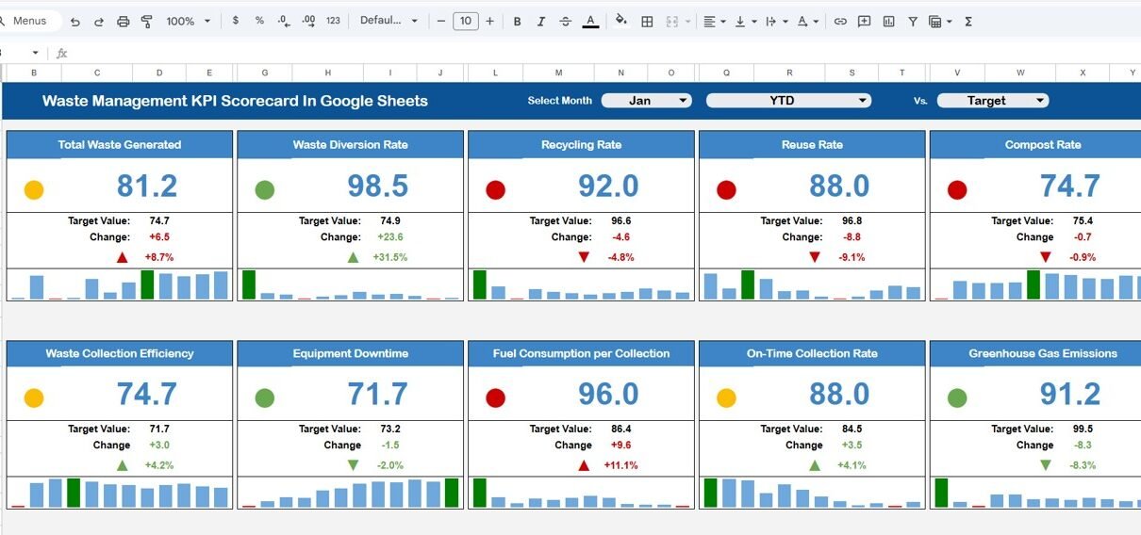Open the zoom 100% dropdown

click(x=187, y=21)
